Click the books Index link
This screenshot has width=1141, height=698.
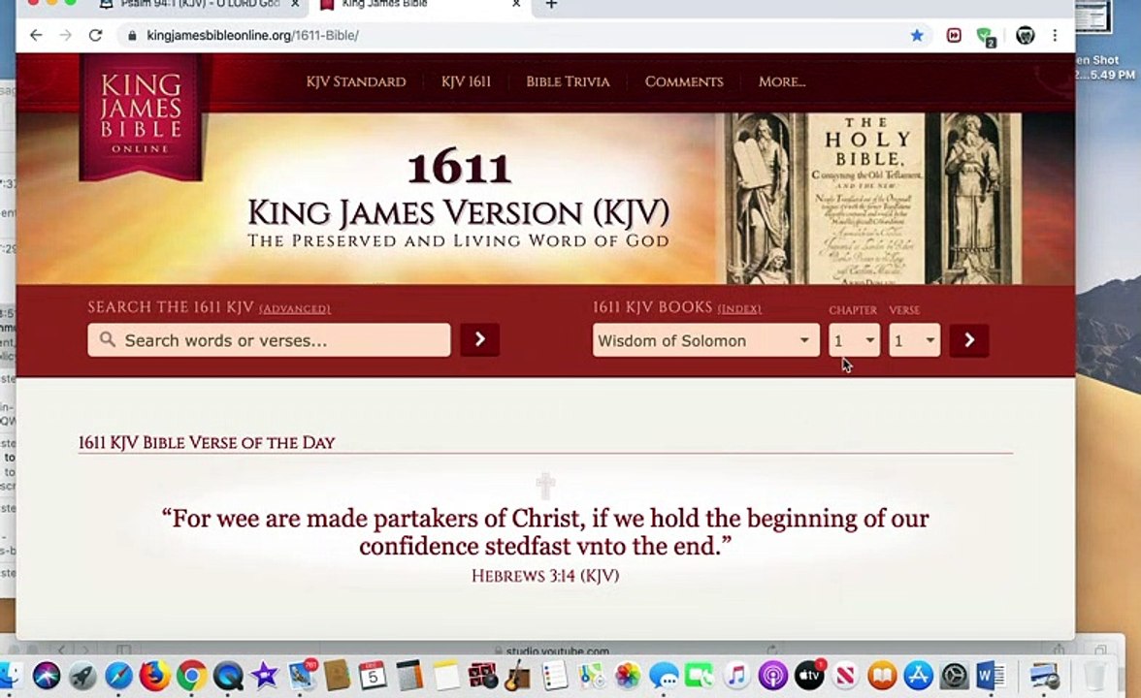(x=739, y=309)
